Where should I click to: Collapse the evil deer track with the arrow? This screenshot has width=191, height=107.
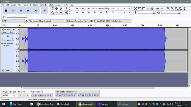(x=2, y=71)
